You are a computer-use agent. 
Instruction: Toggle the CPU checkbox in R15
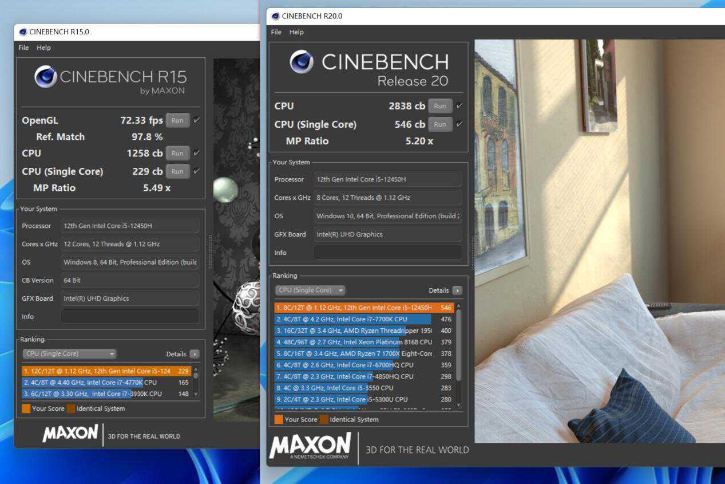tap(197, 153)
